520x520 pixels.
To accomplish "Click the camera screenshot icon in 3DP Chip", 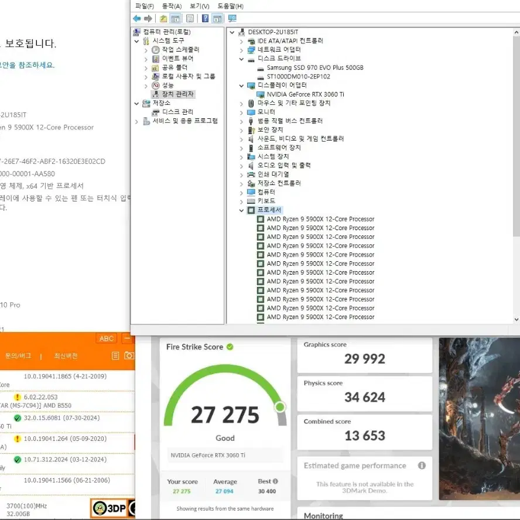I will (x=129, y=356).
